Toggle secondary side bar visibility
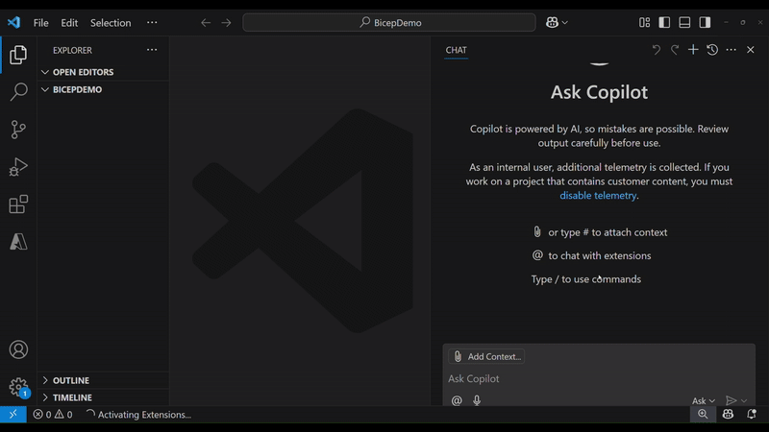Screen dimensions: 769x432 [705, 22]
